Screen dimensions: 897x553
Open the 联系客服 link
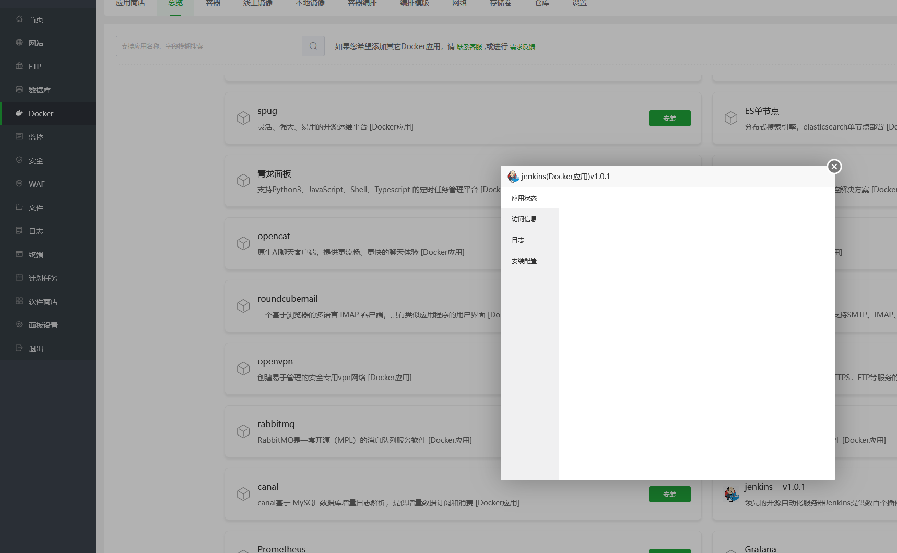click(x=469, y=46)
